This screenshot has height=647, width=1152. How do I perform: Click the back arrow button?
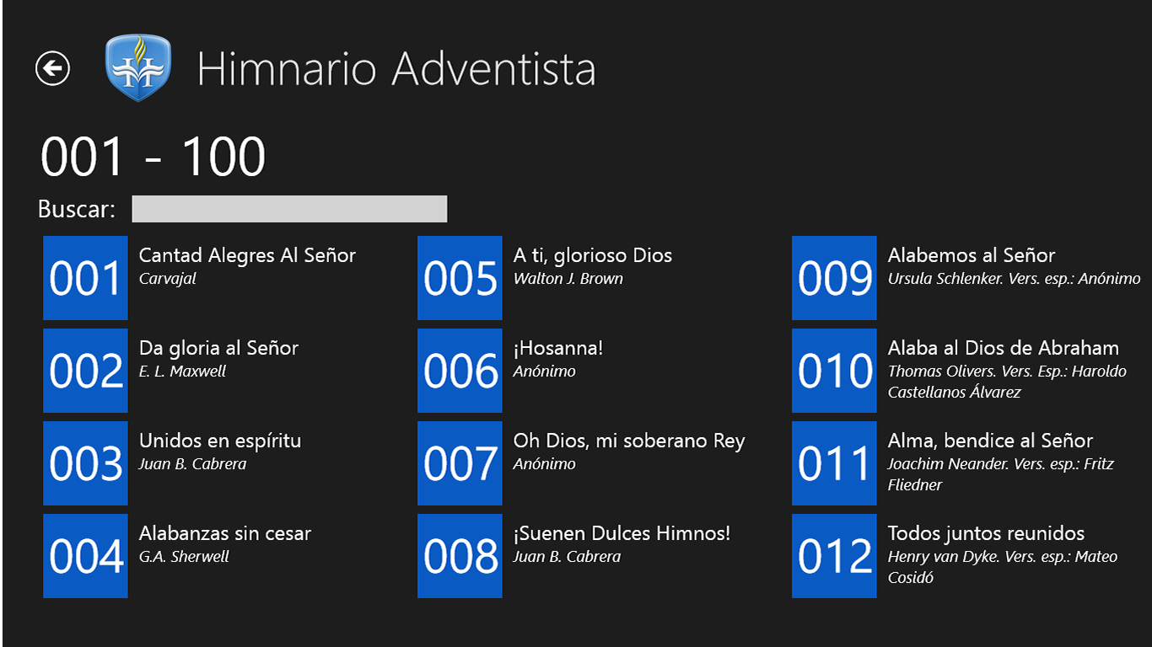coord(52,68)
